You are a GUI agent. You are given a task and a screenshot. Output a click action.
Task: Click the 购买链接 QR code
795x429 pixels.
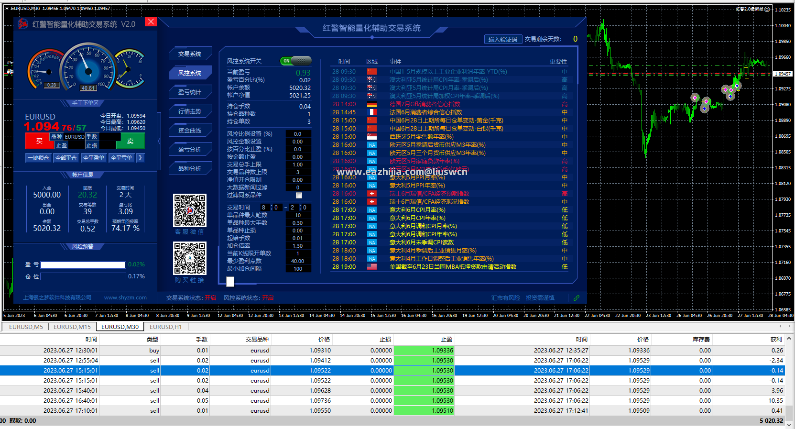190,258
